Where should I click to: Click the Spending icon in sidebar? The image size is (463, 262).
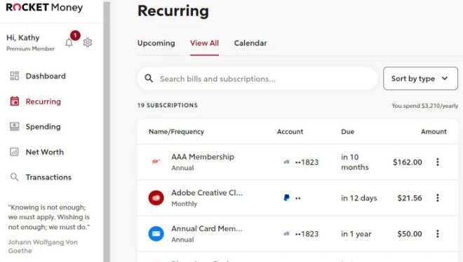tap(15, 126)
